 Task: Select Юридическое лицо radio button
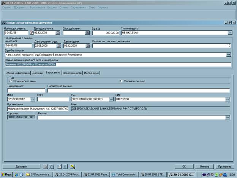pos(11,81)
